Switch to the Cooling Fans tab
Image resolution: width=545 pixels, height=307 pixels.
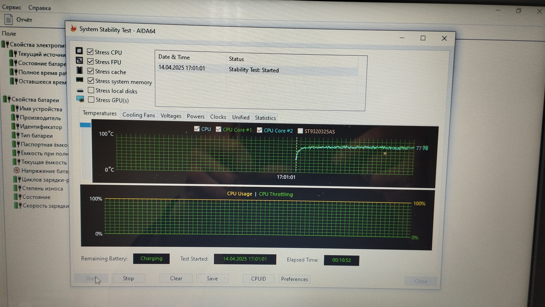139,115
